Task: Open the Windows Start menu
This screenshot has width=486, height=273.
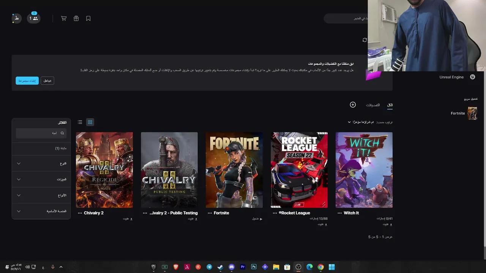Action: [331, 267]
